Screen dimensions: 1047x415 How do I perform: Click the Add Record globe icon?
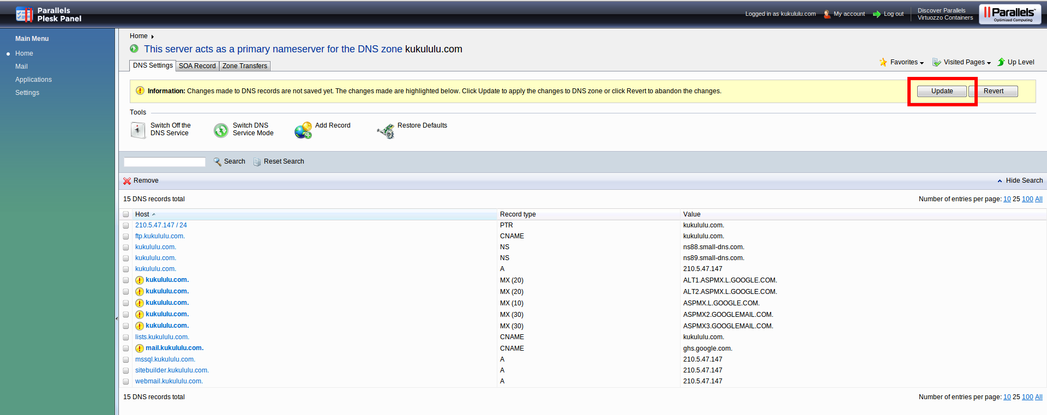pyautogui.click(x=303, y=130)
